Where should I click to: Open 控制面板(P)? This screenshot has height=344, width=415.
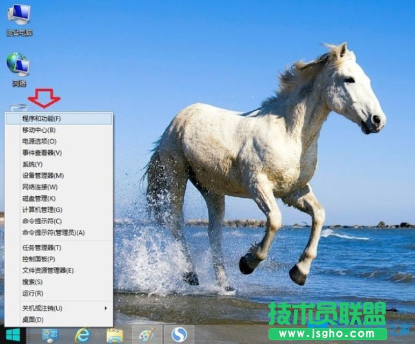click(x=59, y=259)
